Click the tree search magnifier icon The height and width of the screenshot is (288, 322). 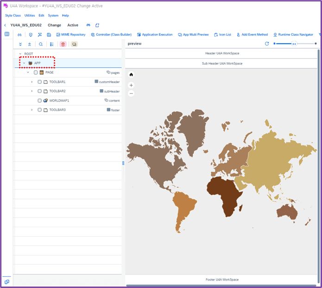[41, 44]
